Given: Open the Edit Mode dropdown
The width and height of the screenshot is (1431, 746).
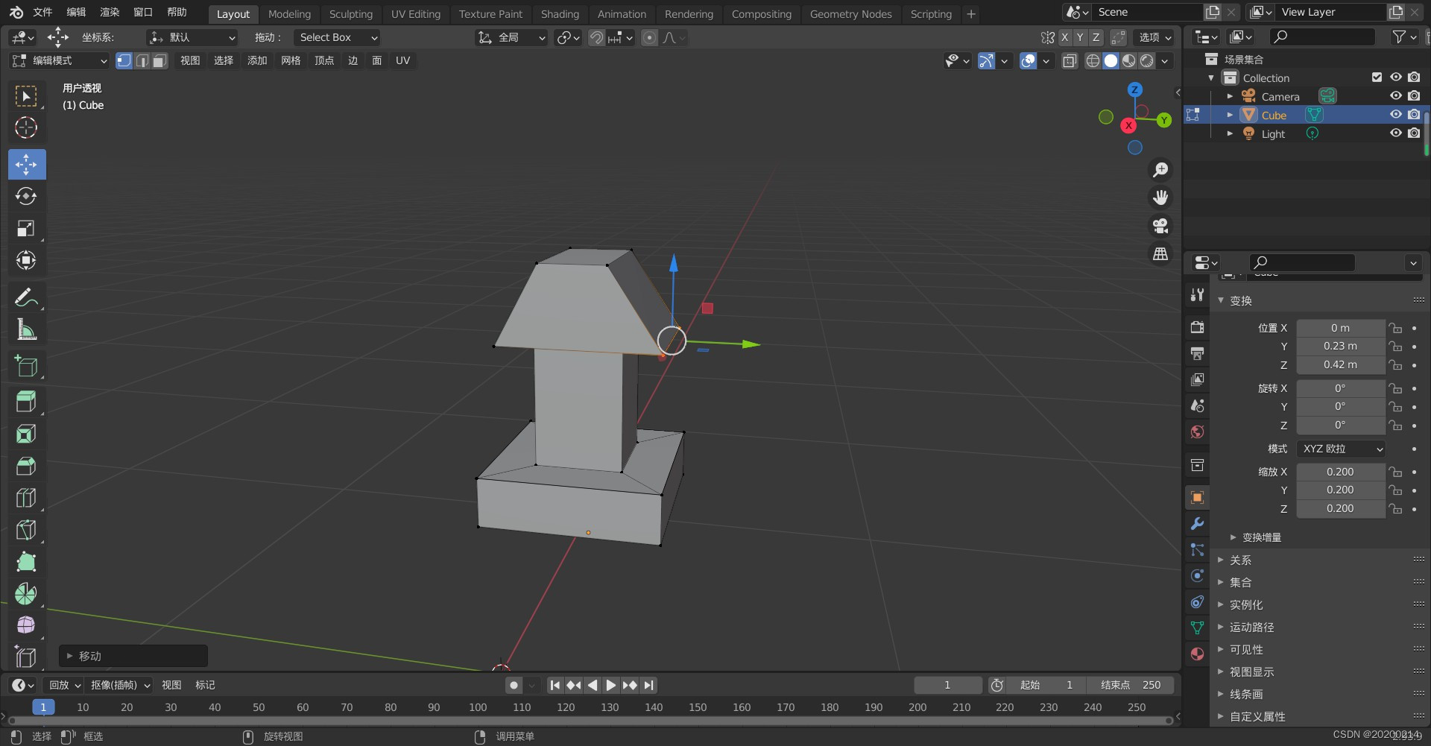Looking at the screenshot, I should (60, 60).
